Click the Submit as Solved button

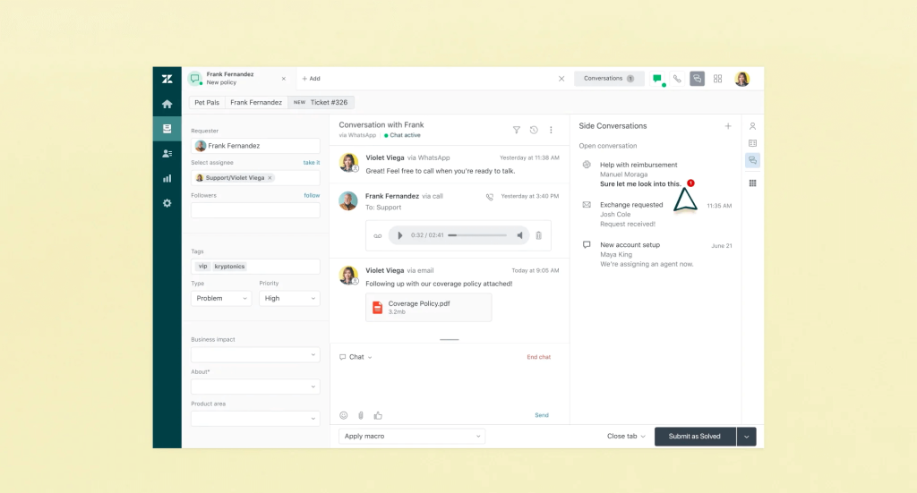coord(694,437)
